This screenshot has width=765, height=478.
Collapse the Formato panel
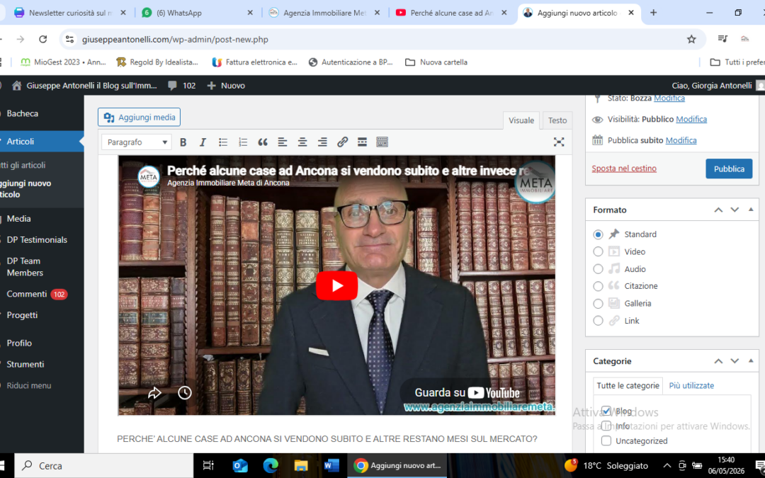click(751, 210)
